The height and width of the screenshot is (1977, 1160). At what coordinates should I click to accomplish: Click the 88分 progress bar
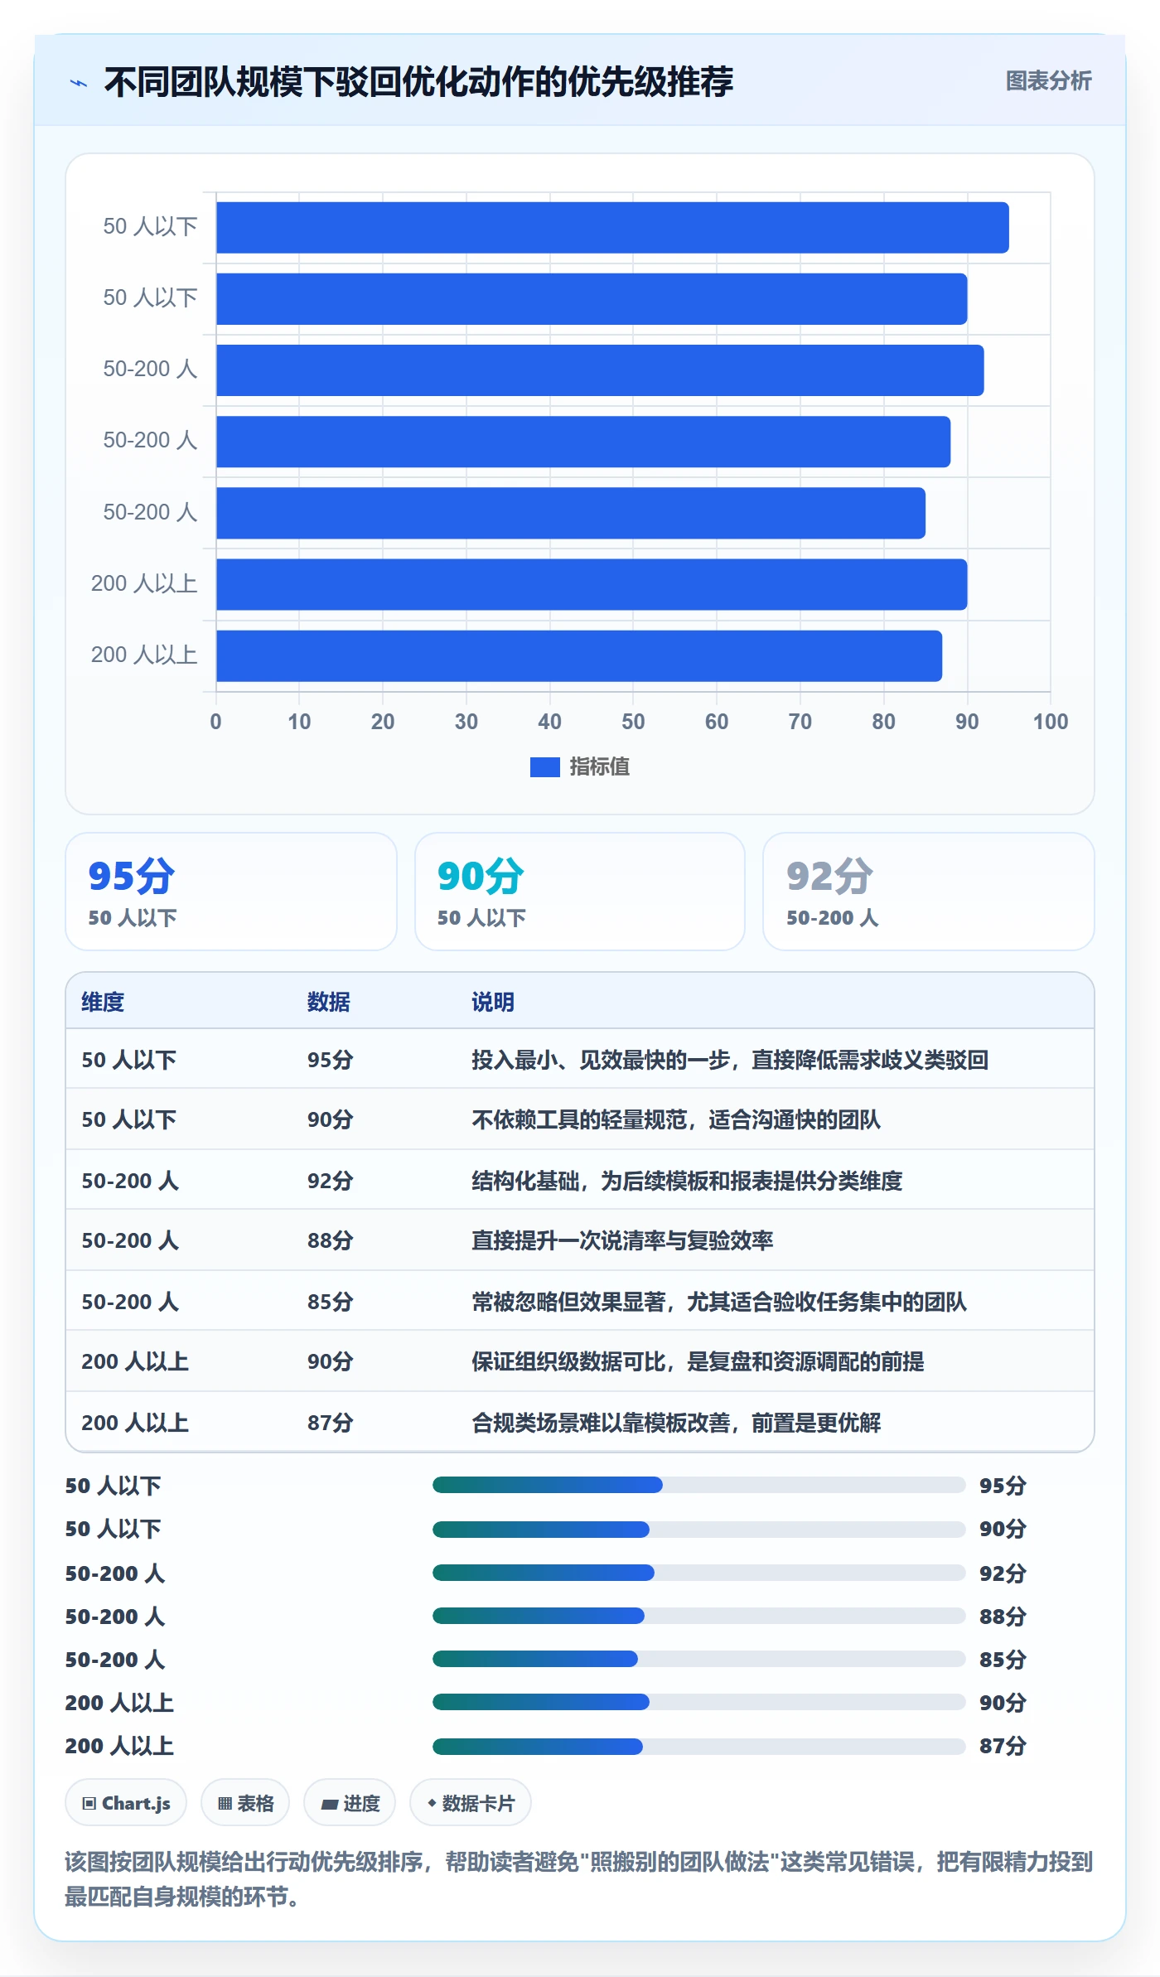pos(699,1616)
